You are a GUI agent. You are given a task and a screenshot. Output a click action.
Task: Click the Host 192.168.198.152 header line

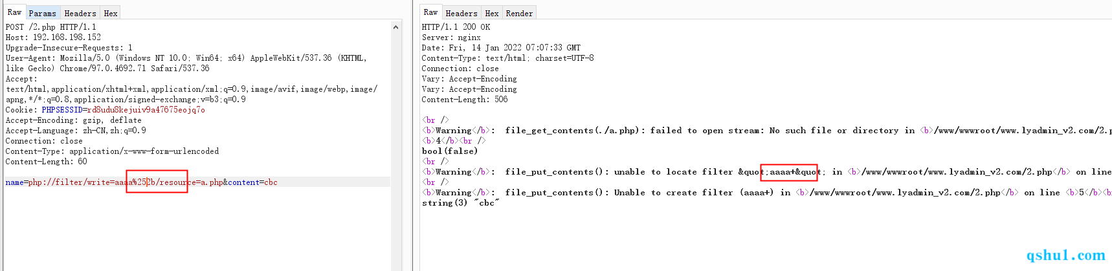[53, 38]
